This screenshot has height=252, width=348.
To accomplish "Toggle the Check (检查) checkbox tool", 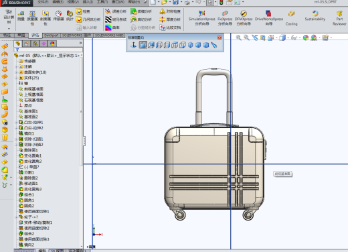I will tap(79, 11).
